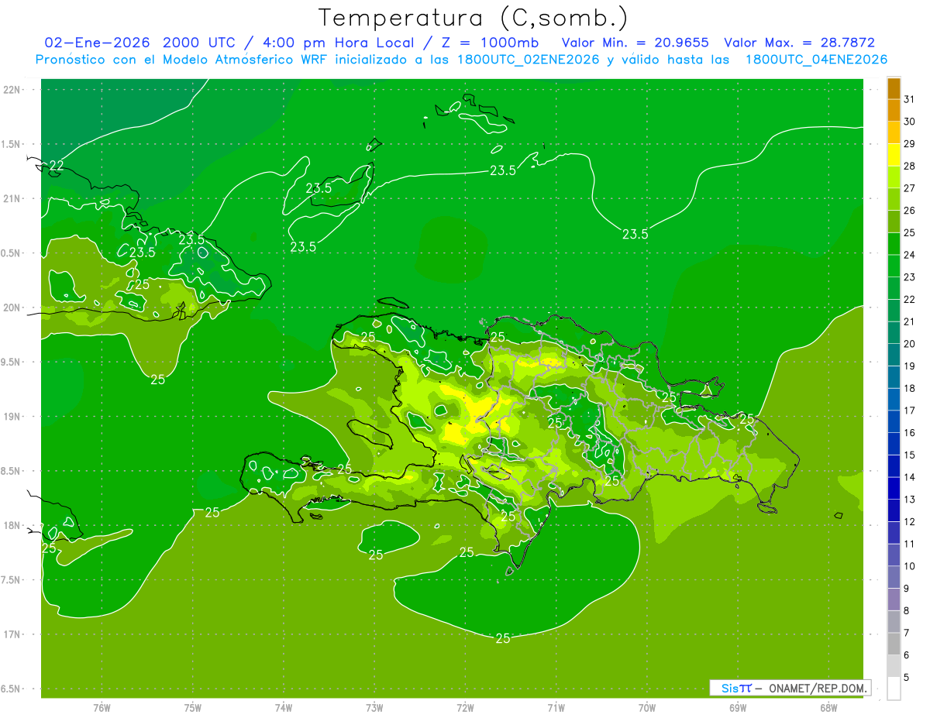Click the '72W' longitude axis label
The image size is (930, 718).
(x=465, y=708)
